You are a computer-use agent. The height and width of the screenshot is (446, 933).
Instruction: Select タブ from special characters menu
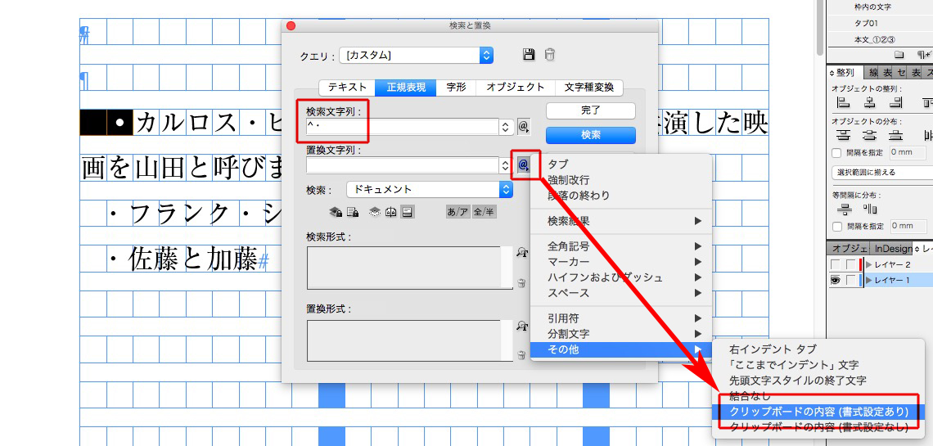point(621,164)
